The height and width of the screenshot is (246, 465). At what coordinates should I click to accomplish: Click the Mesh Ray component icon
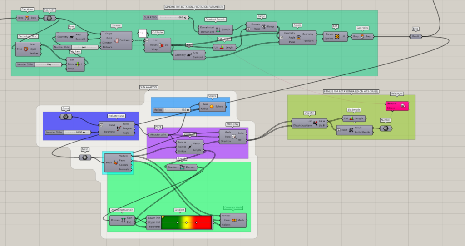[235, 137]
